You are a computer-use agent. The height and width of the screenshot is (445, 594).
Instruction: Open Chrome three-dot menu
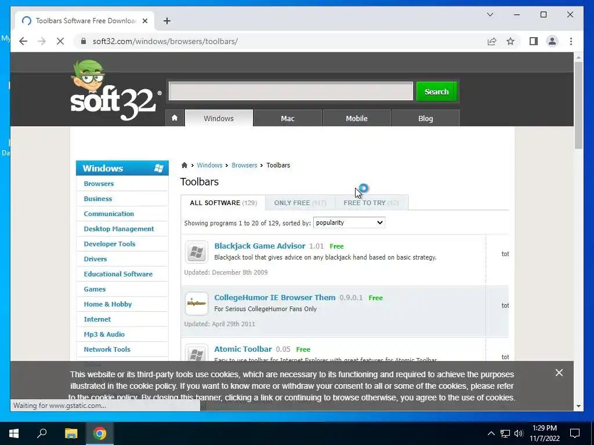click(x=571, y=41)
